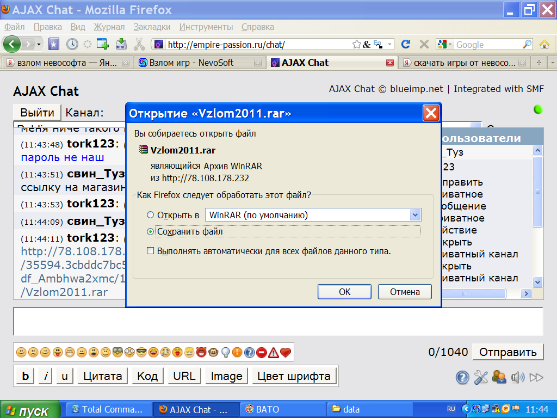
Task: Click the downloads toolbar icon
Action: pyautogui.click(x=121, y=44)
